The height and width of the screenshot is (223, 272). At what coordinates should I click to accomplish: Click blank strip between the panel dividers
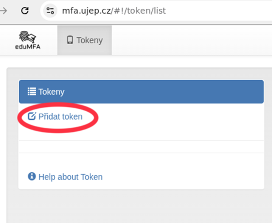click(141, 147)
